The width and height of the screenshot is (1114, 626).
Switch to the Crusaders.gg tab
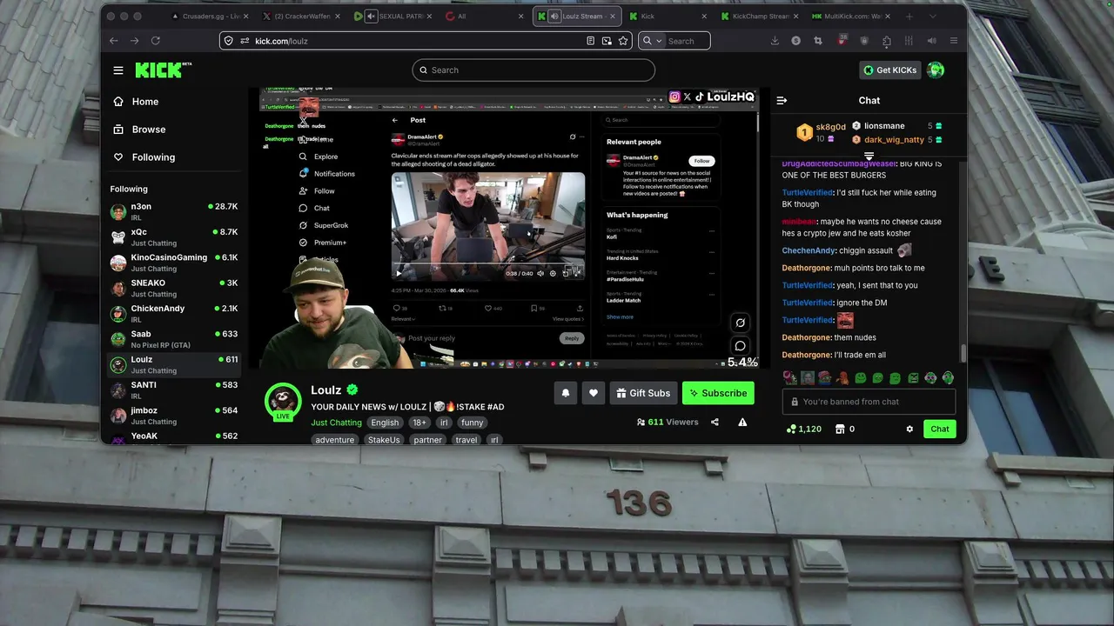point(212,17)
